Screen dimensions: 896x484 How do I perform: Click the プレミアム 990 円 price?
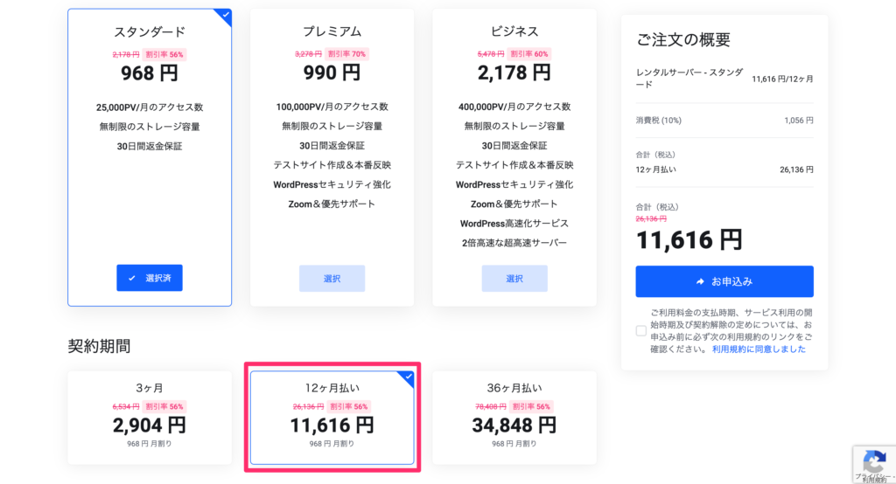pyautogui.click(x=332, y=73)
